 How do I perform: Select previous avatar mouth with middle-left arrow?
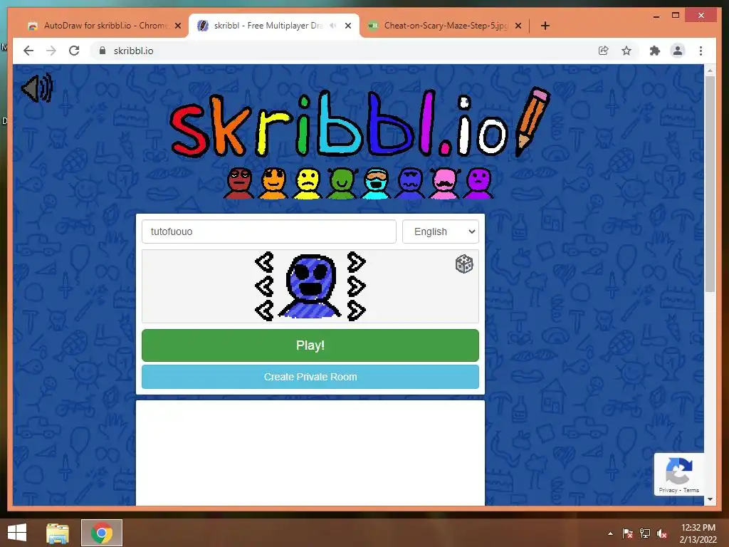tap(265, 286)
